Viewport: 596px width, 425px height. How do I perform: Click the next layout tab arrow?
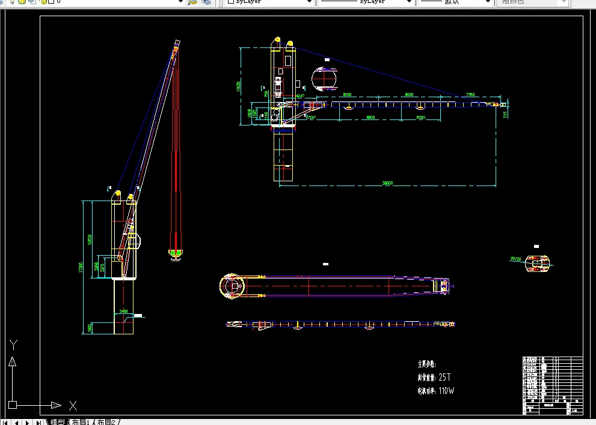(x=27, y=423)
